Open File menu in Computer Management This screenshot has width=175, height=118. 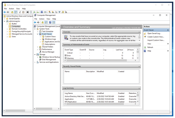click(x=36, y=19)
